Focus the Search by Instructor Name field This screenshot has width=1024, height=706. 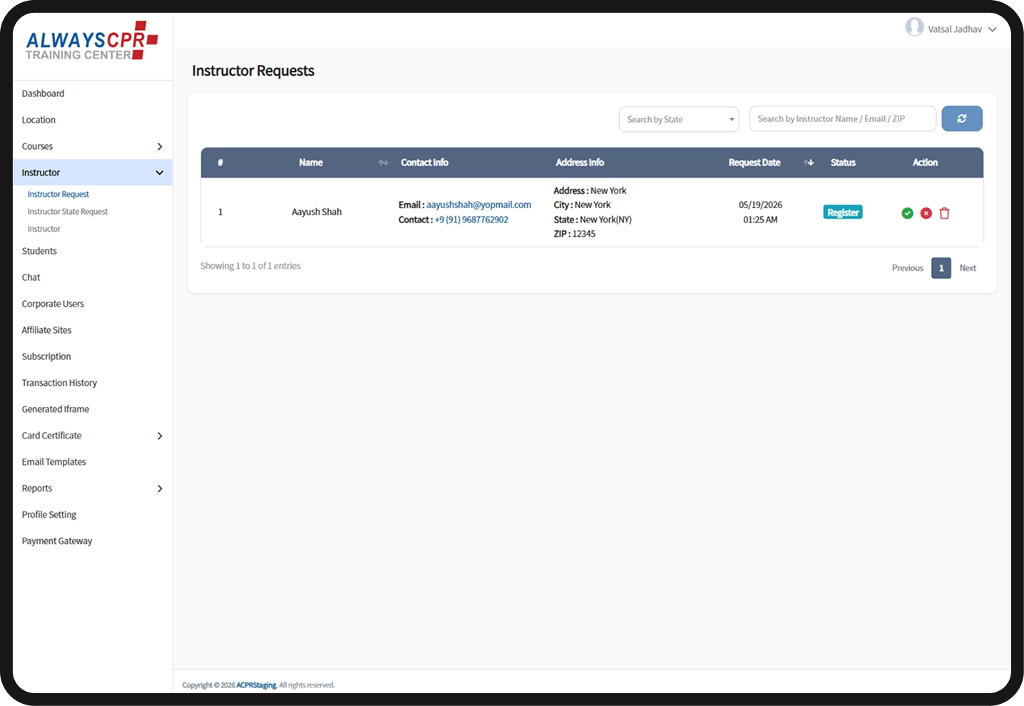(842, 118)
